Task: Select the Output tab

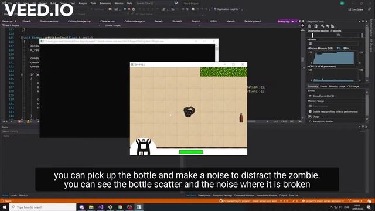Action: point(282,195)
